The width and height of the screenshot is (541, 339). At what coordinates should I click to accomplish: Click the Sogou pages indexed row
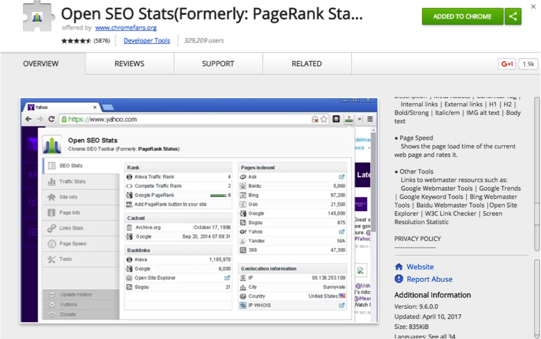point(292,223)
